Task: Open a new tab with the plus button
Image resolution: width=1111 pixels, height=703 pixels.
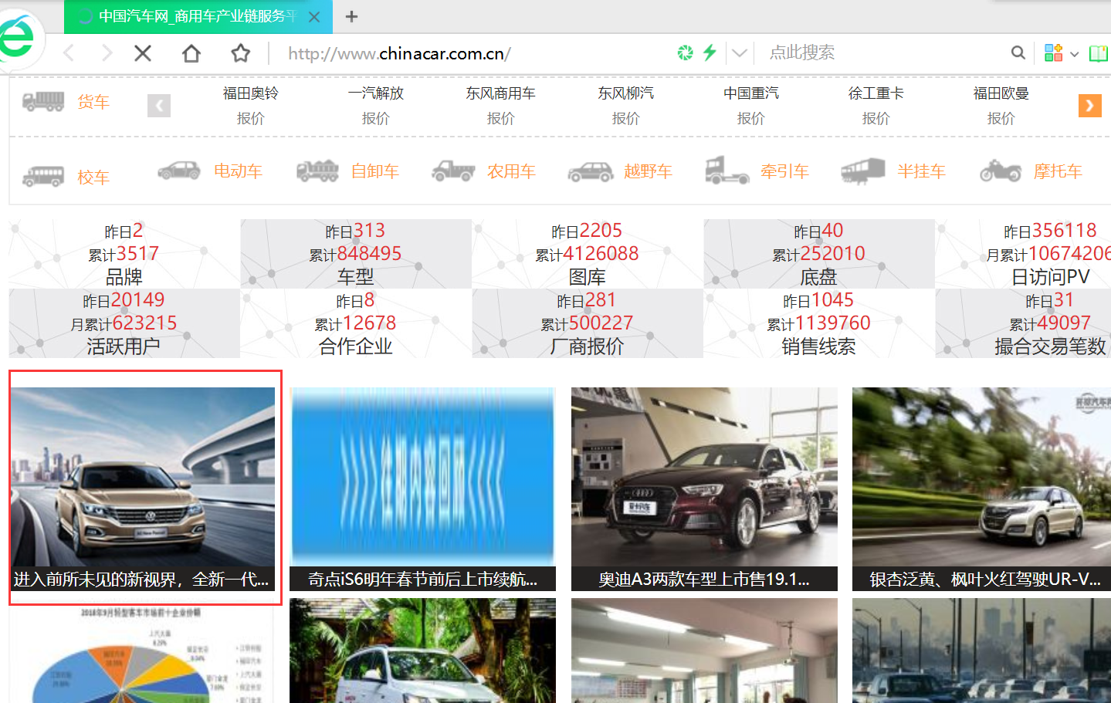Action: 351,16
